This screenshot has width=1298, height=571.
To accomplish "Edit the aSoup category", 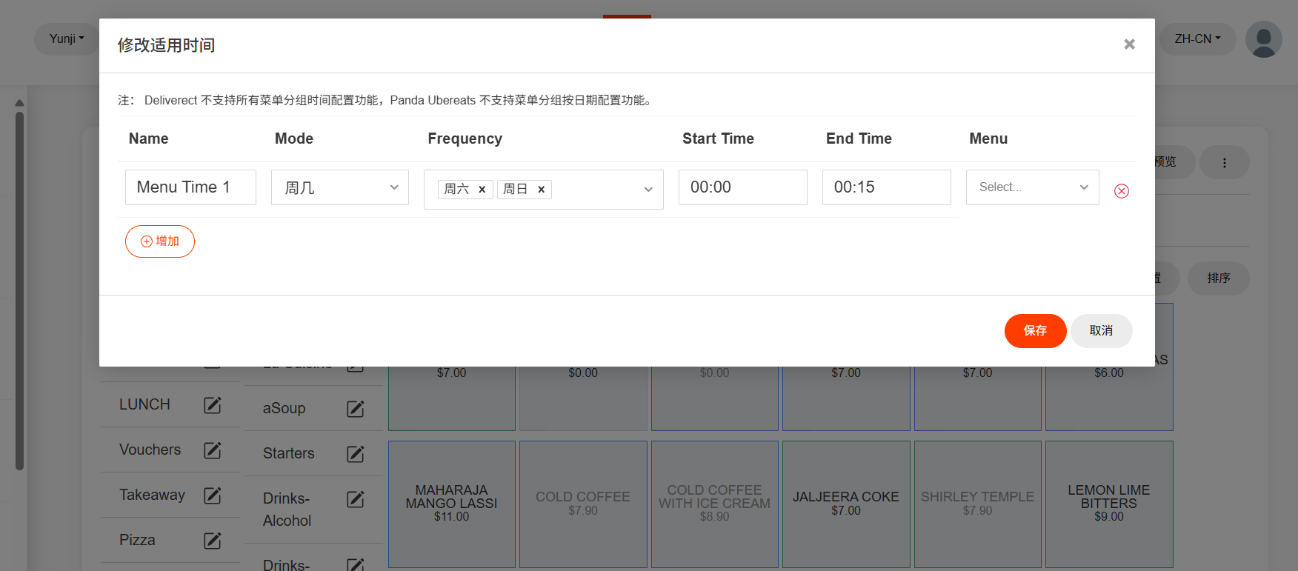I will coord(356,409).
